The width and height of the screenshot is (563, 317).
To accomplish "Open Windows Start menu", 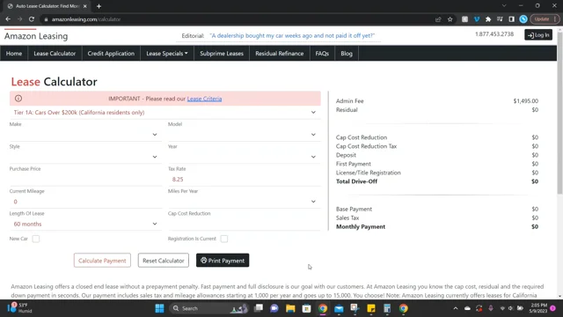I will [x=159, y=308].
